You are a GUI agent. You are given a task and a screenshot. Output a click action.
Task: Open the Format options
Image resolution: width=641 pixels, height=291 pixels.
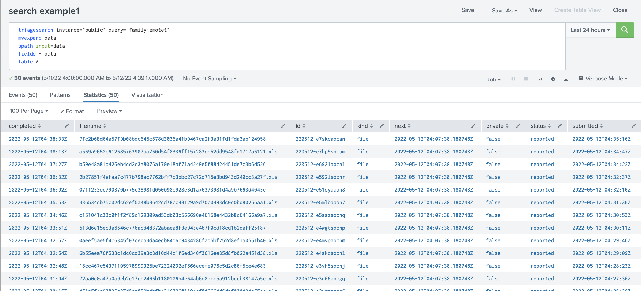[72, 111]
